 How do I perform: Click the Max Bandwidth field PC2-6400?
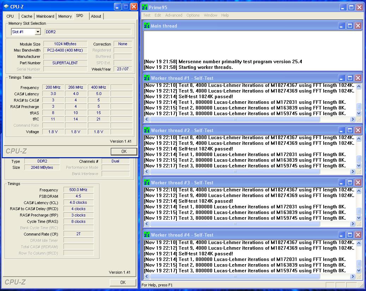coord(65,50)
